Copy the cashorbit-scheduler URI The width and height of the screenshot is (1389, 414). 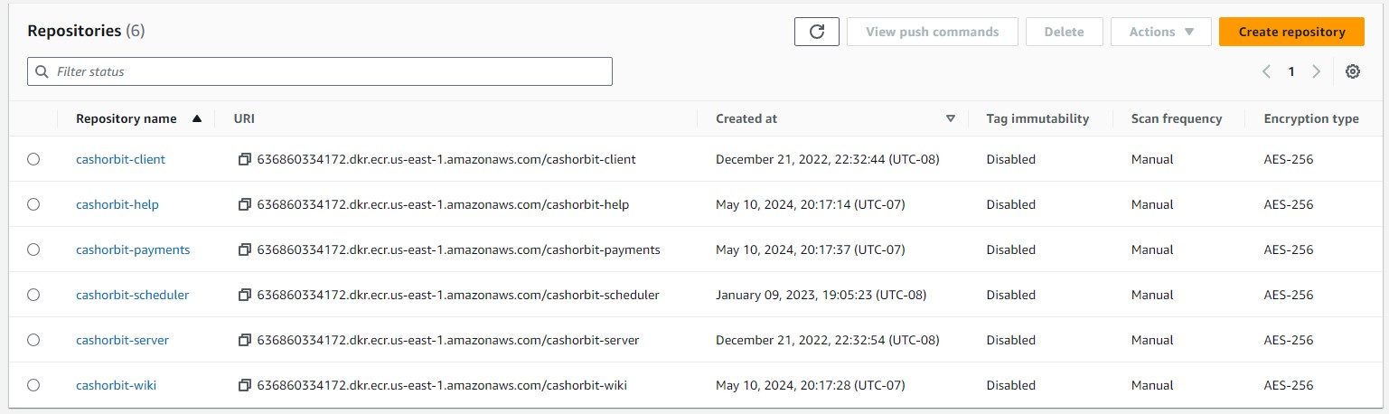point(244,295)
